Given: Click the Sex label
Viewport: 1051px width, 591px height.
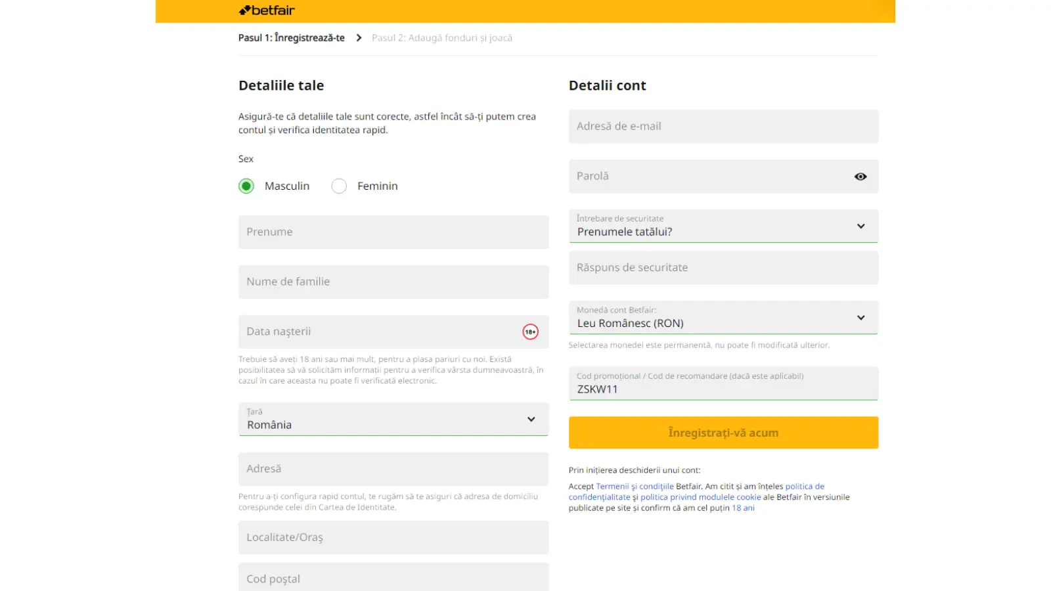Looking at the screenshot, I should pos(246,159).
